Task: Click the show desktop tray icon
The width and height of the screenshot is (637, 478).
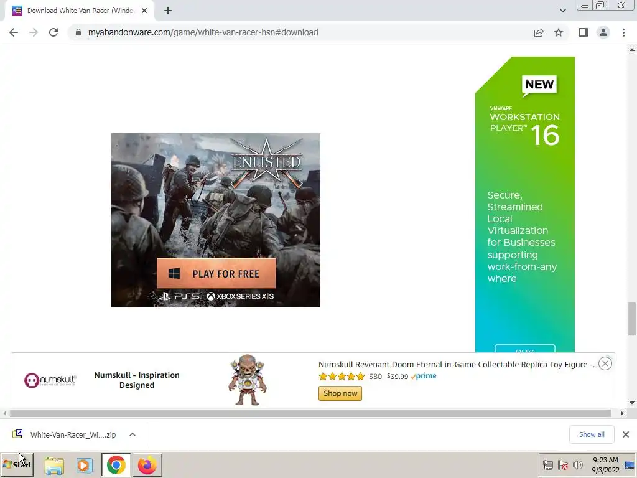Action: [630, 466]
